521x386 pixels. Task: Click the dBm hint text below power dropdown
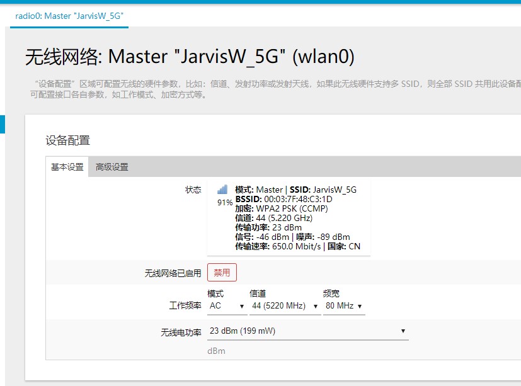216,351
